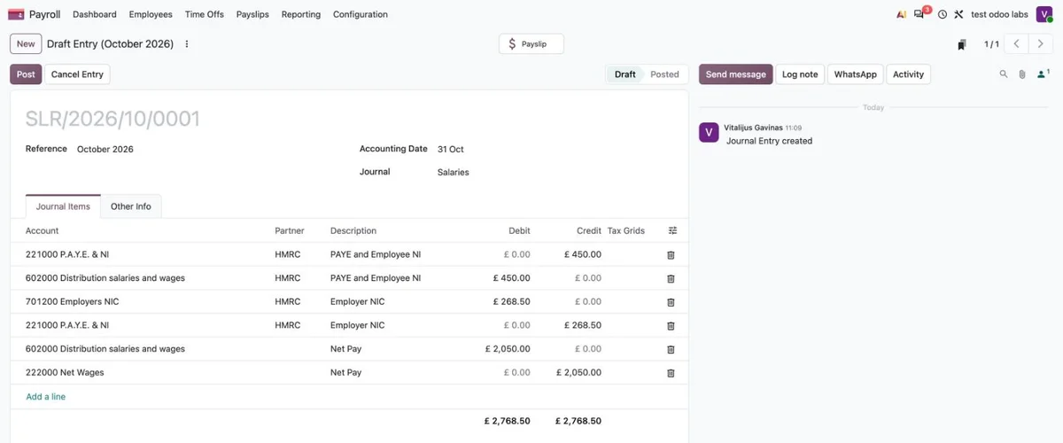This screenshot has height=443, width=1063.
Task: Open the Employees menu
Action: 151,14
